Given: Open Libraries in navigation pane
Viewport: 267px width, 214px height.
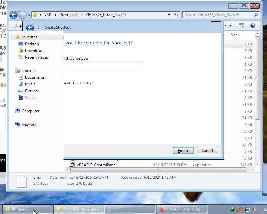Looking at the screenshot, I should (29, 71).
